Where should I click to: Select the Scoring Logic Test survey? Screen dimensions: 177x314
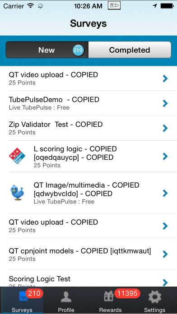[88, 278]
